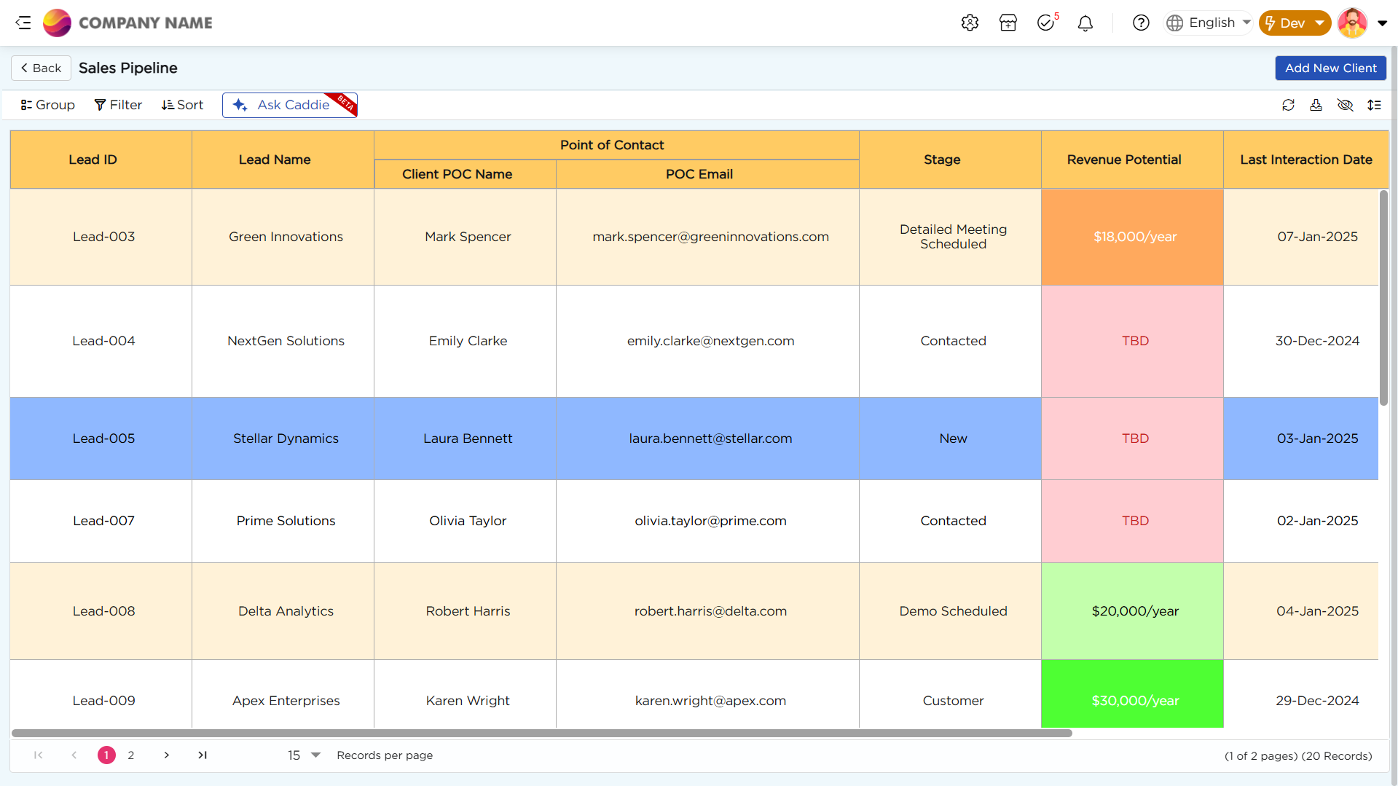Go to page 2 of records
Image resolution: width=1398 pixels, height=786 pixels.
pyautogui.click(x=131, y=755)
